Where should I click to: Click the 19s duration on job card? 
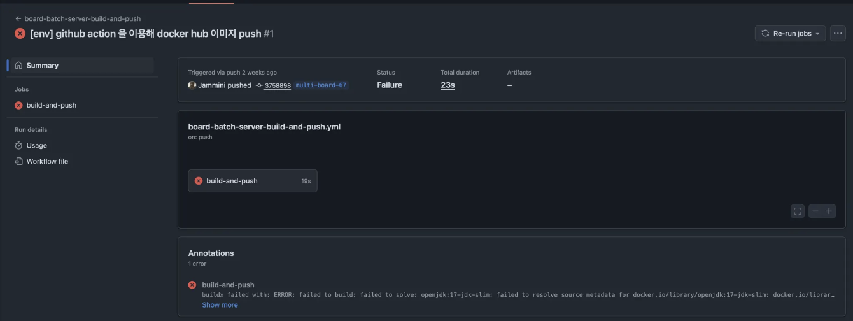(x=306, y=181)
